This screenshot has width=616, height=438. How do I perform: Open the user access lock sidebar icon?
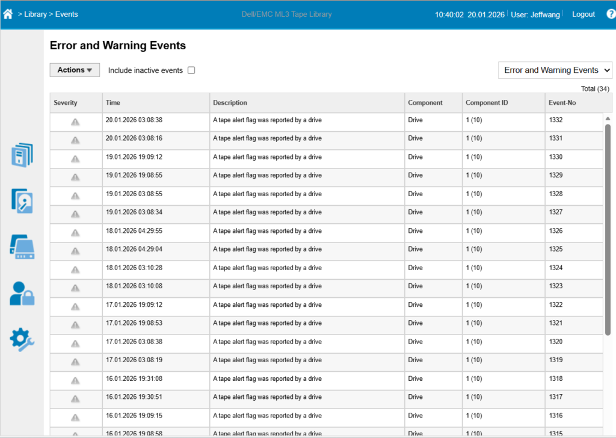[22, 293]
